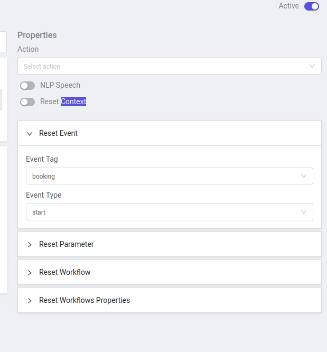Screen dimensions: 327x352
Task: Click the down arrow in the Action field
Action: [x=312, y=66]
